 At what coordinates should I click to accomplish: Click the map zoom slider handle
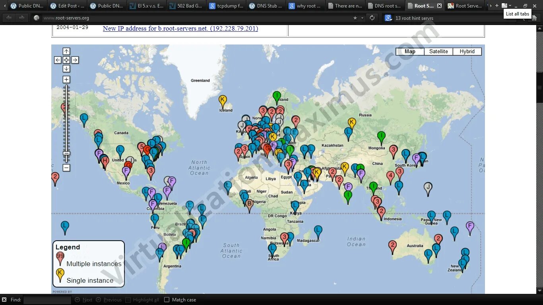click(66, 154)
